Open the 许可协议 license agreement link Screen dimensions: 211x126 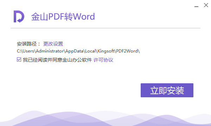coord(103,60)
